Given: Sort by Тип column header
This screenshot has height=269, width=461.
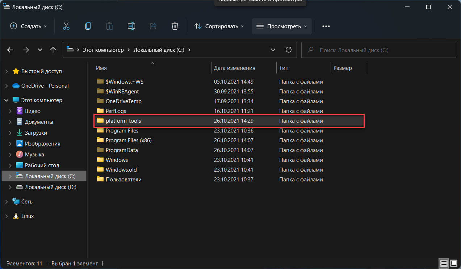Looking at the screenshot, I should pyautogui.click(x=284, y=68).
